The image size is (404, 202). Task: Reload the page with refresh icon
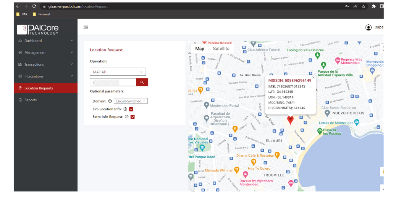(34, 6)
